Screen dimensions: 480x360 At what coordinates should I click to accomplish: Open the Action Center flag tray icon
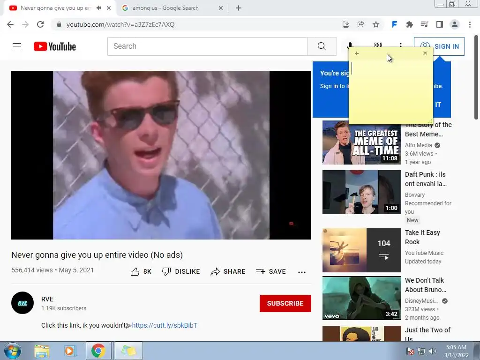tap(411, 351)
